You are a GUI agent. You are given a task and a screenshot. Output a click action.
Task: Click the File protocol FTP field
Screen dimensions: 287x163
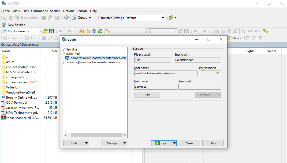click(x=152, y=60)
